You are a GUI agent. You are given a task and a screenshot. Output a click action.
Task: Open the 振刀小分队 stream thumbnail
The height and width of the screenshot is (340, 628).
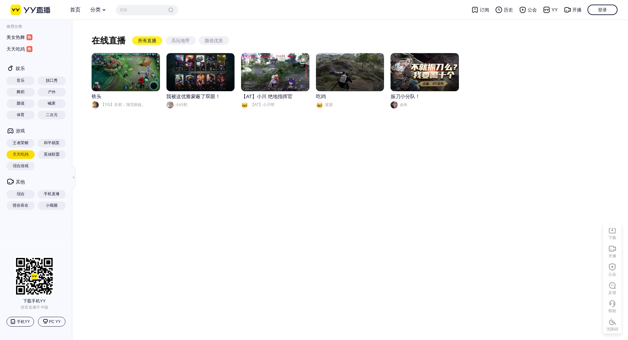(x=425, y=72)
